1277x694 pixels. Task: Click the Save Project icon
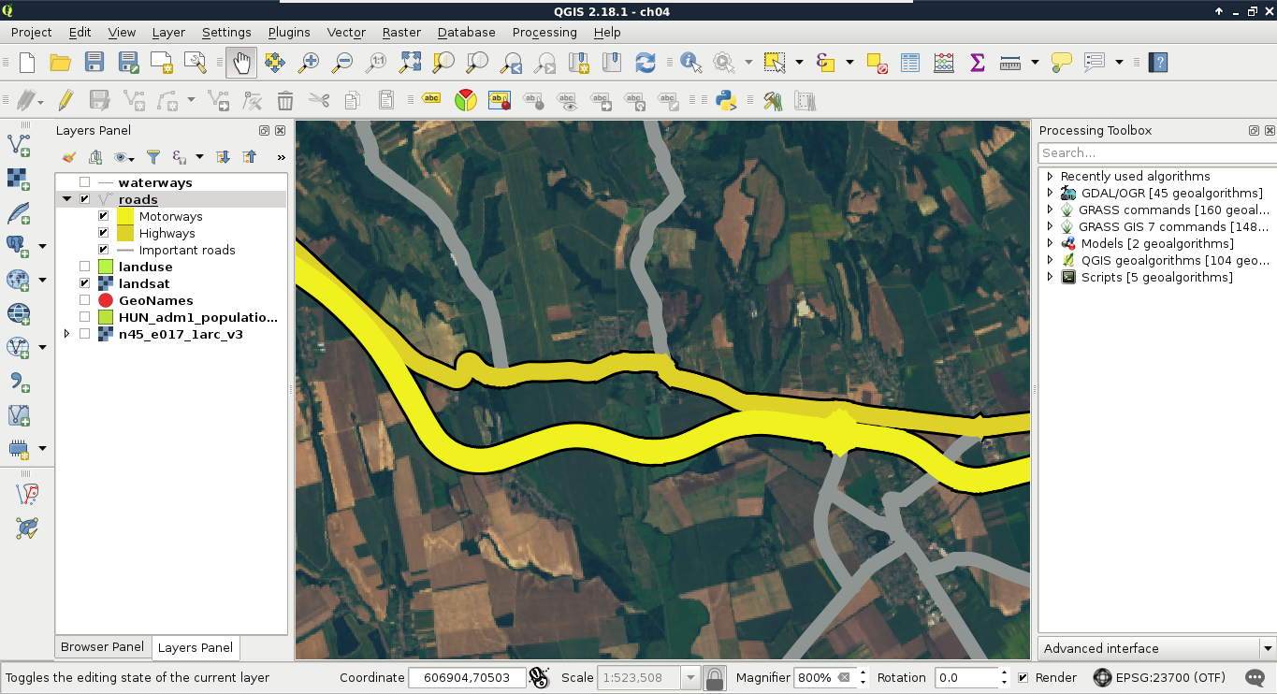(x=94, y=63)
